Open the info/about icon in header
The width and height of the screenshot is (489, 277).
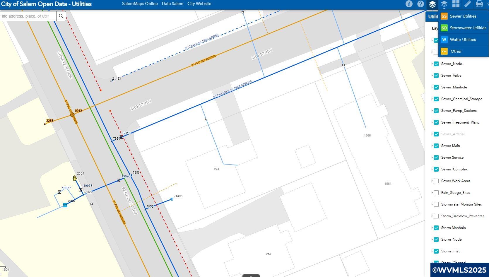tap(409, 4)
